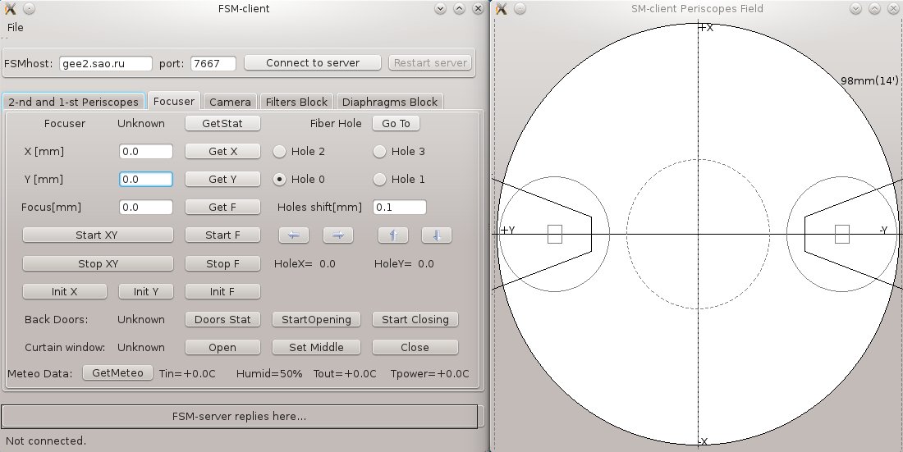Click the Holes shift[mm] input field
The height and width of the screenshot is (452, 903).
pyautogui.click(x=400, y=208)
